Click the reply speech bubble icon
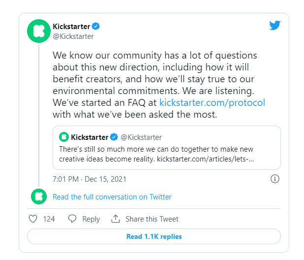The width and height of the screenshot is (304, 260). (72, 219)
